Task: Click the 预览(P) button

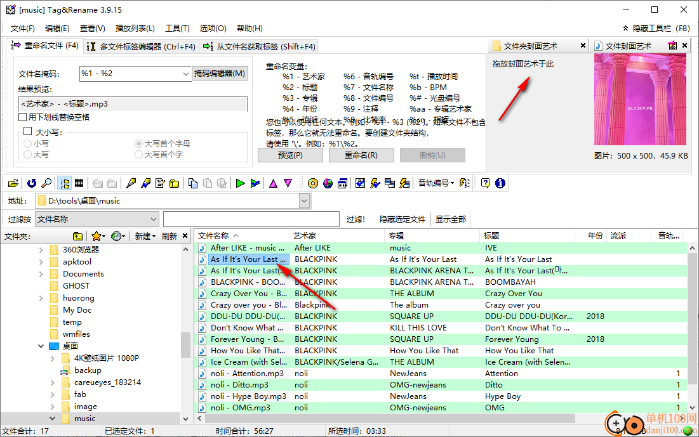Action: (x=290, y=155)
